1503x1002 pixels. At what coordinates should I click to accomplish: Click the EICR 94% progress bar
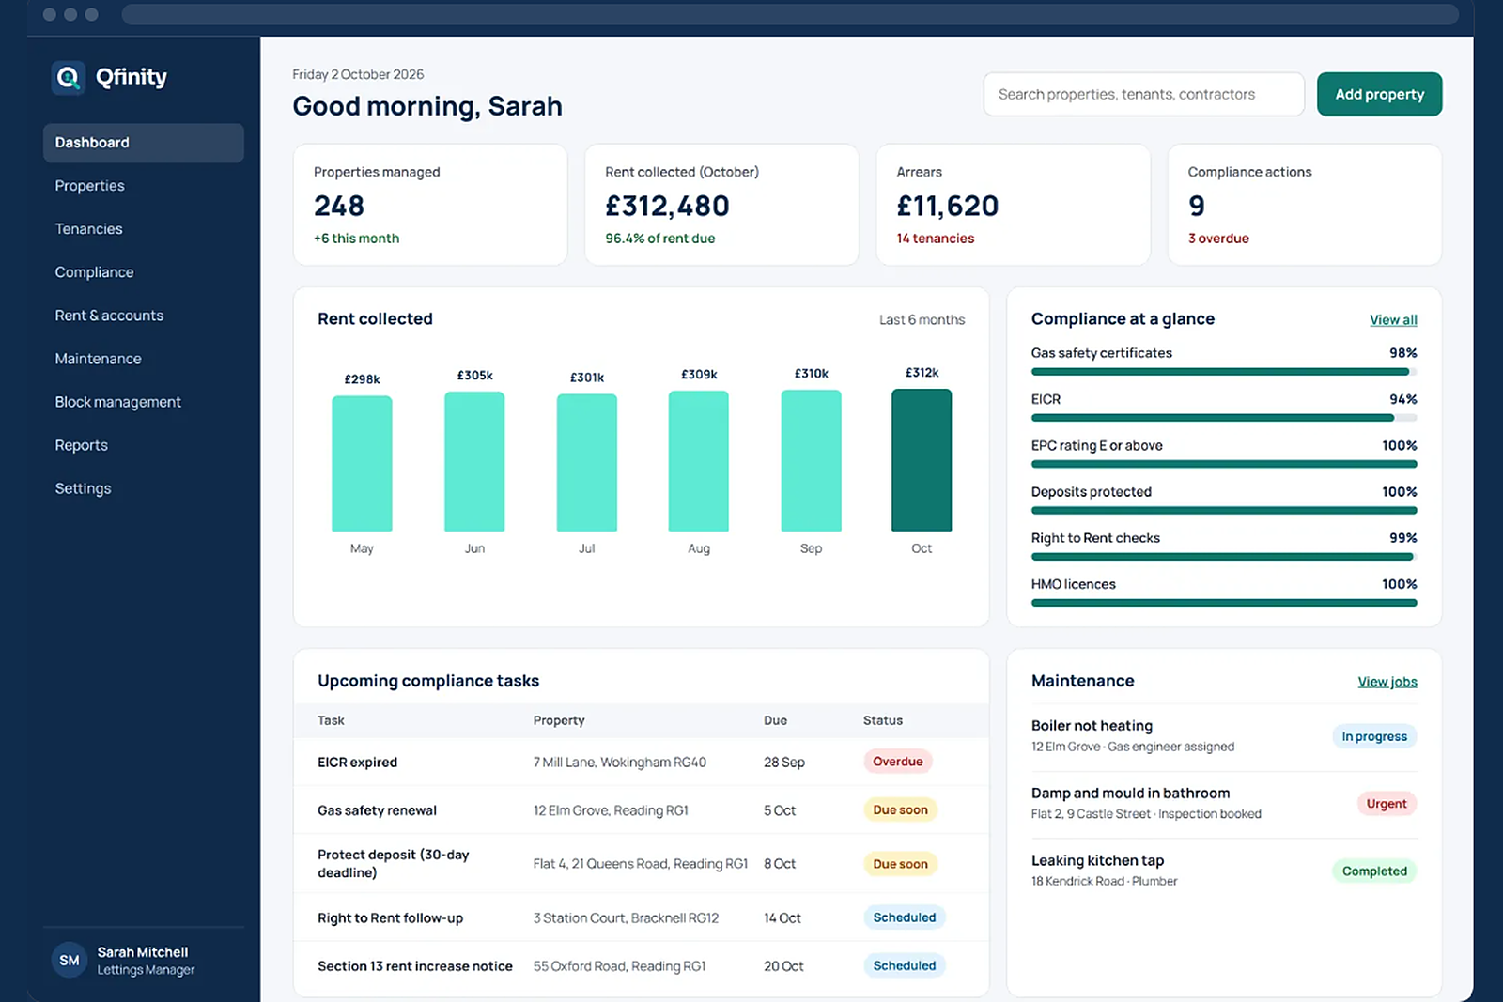point(1224,418)
